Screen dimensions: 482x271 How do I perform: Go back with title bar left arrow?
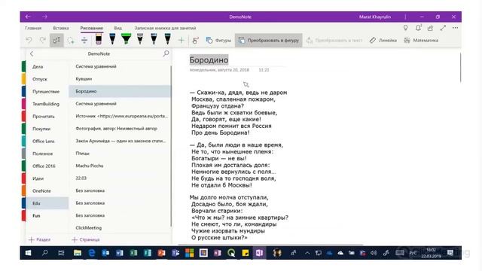[x=28, y=17]
